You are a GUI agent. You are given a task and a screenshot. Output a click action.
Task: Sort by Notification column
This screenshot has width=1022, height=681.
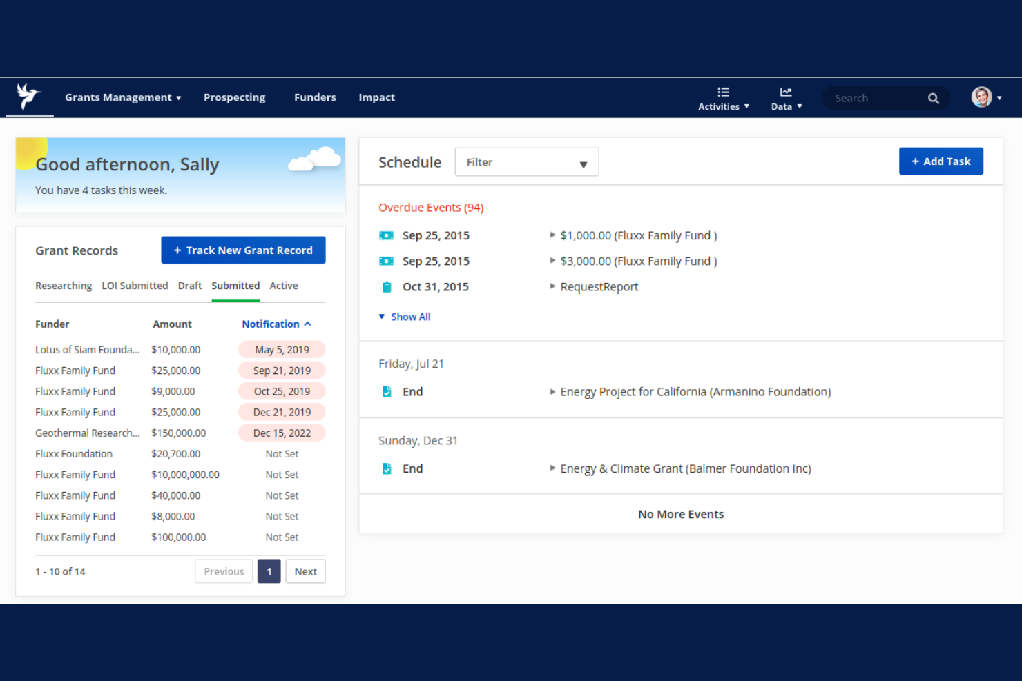pos(276,324)
